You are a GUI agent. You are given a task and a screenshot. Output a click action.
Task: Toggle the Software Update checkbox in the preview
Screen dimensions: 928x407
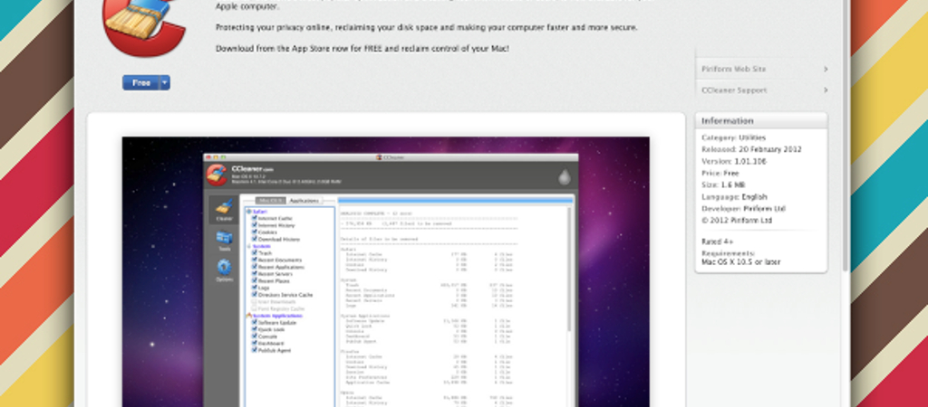tap(255, 323)
